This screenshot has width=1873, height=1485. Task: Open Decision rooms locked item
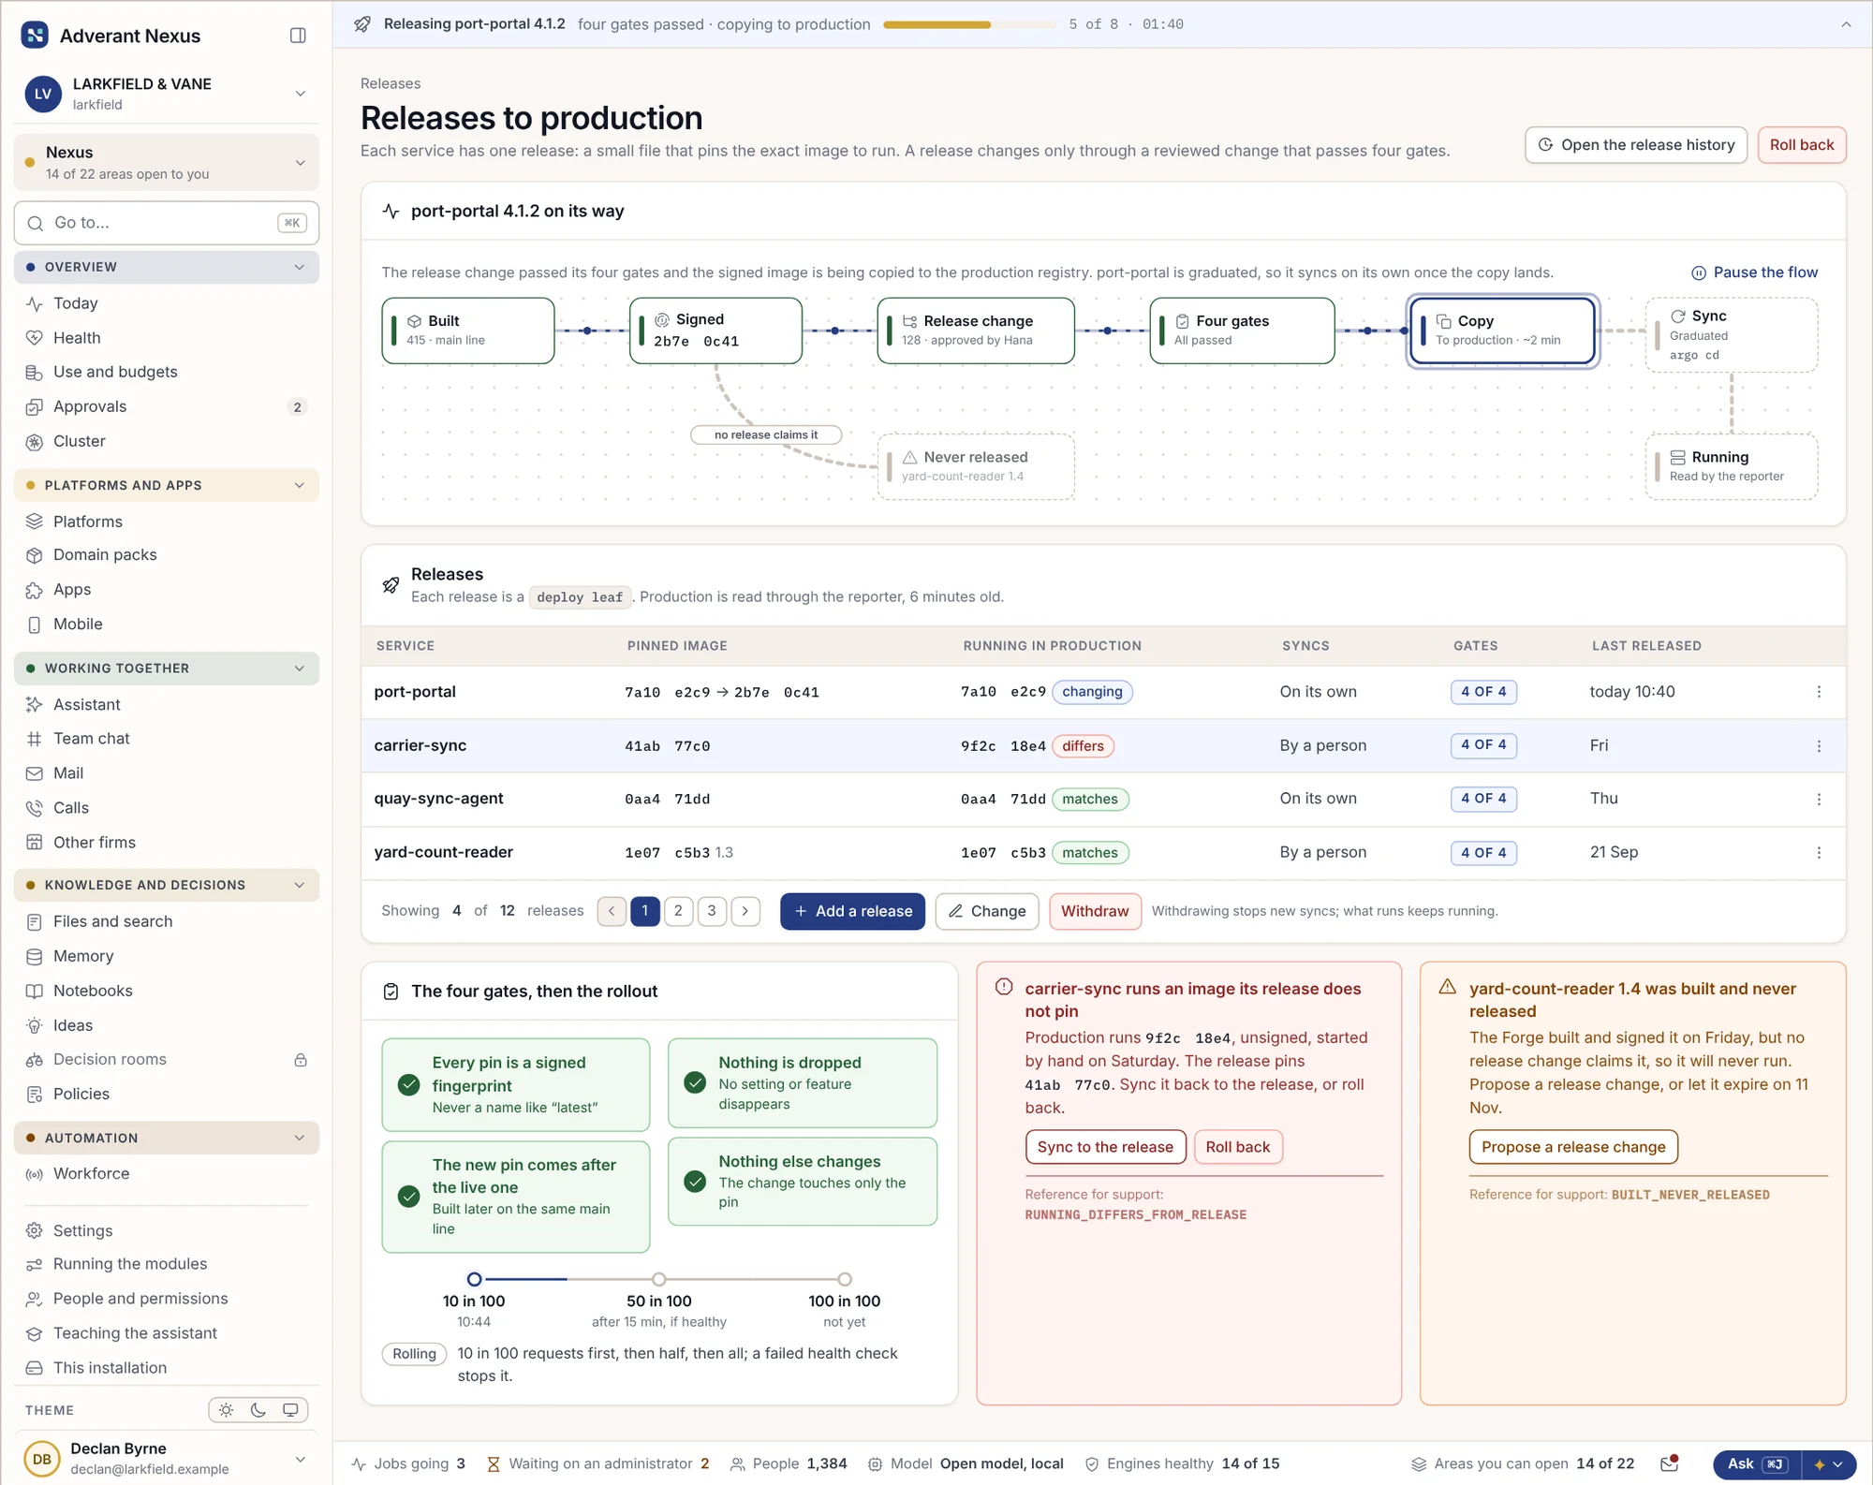(x=167, y=1060)
